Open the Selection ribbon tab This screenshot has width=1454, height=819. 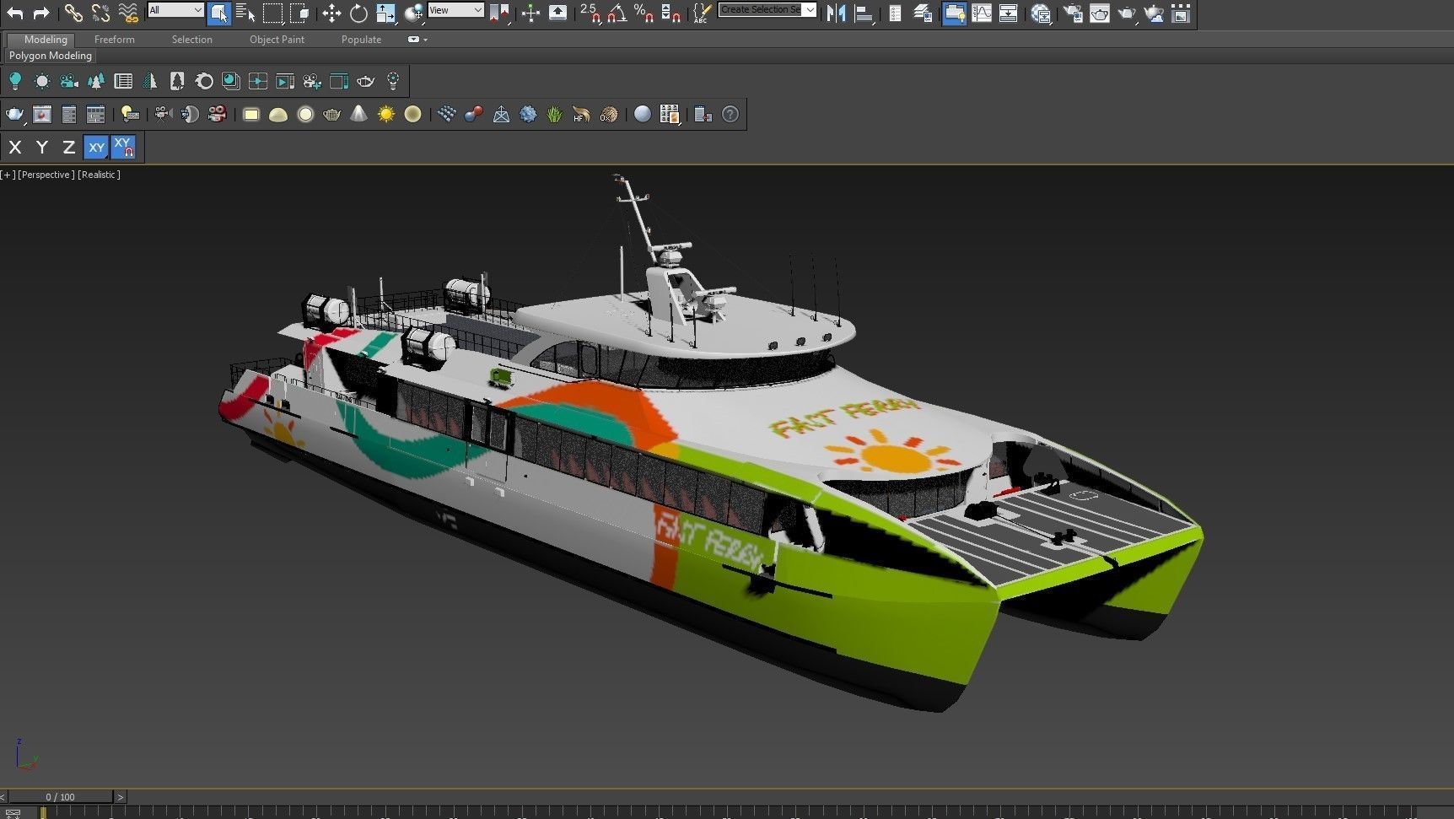[x=191, y=40]
